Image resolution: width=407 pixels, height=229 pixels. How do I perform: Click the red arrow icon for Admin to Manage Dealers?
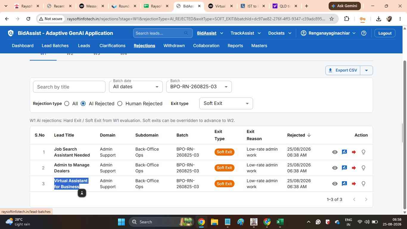354,168
